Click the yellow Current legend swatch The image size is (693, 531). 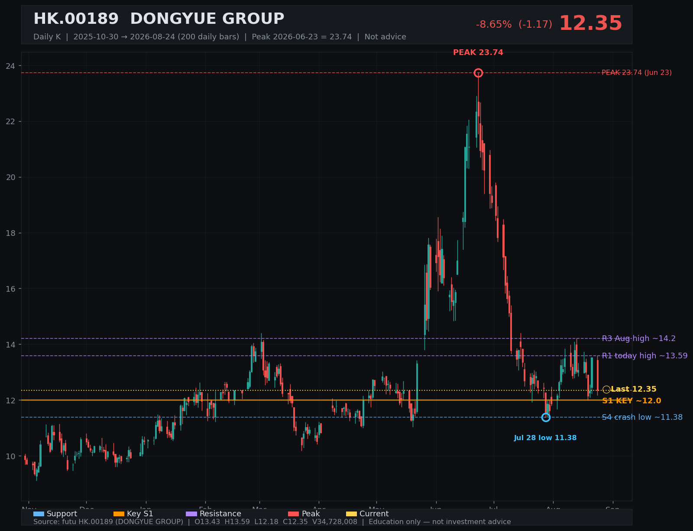(x=352, y=514)
